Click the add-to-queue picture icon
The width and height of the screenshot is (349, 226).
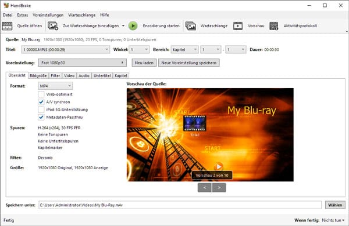(53, 26)
